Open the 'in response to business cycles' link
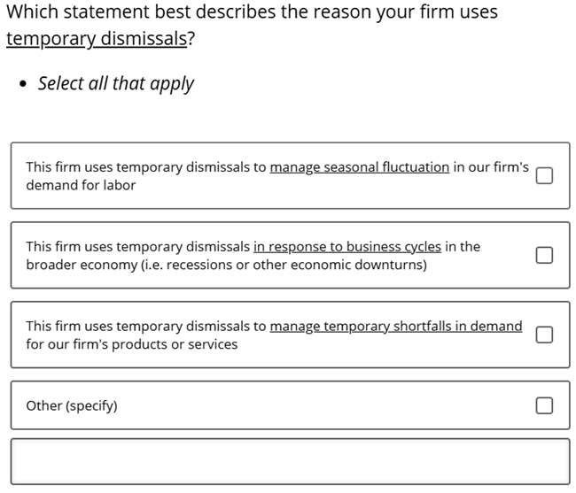This screenshot has width=576, height=493. pos(346,246)
